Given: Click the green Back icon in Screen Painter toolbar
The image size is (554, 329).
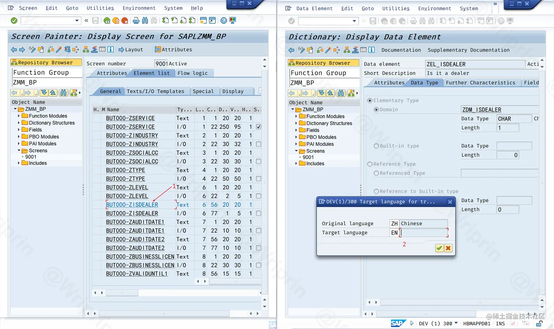Looking at the screenshot, I should click(107, 21).
